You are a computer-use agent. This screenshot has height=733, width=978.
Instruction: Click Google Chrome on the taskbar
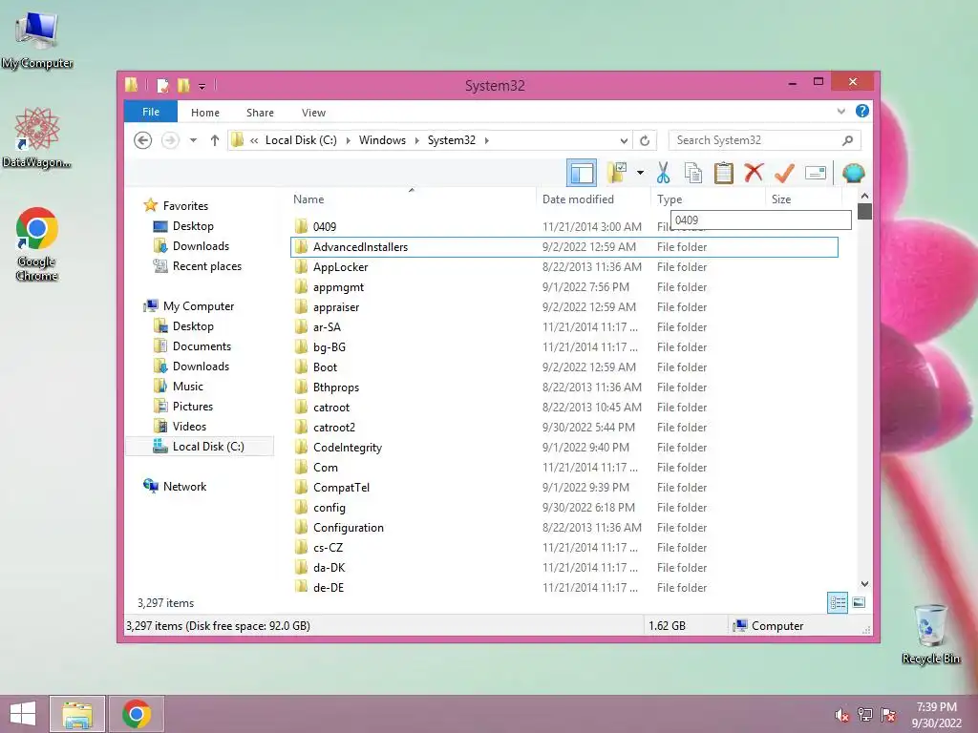[137, 714]
